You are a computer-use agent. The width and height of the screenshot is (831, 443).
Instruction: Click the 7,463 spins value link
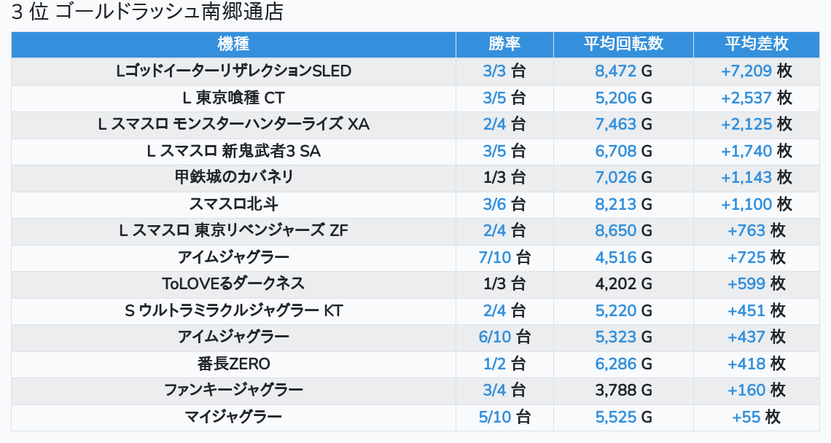coord(616,125)
